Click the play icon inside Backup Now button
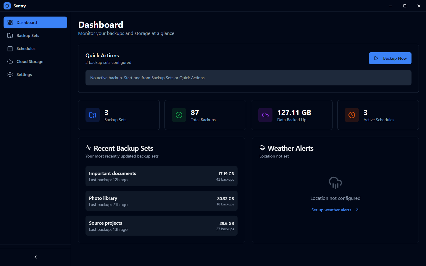The width and height of the screenshot is (426, 266). pyautogui.click(x=376, y=58)
